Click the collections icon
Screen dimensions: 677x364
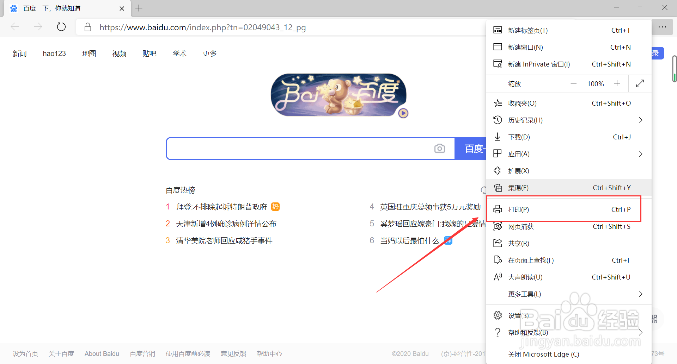pos(498,188)
